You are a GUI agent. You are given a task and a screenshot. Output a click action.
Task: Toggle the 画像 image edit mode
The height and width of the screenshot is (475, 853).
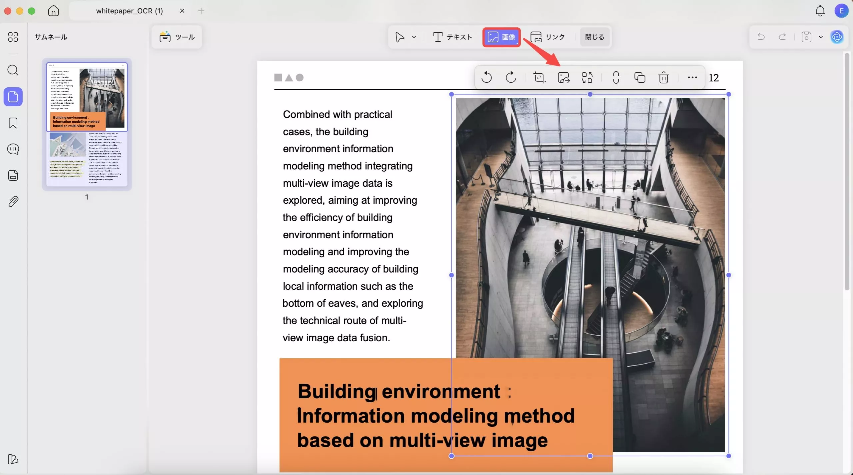point(501,37)
